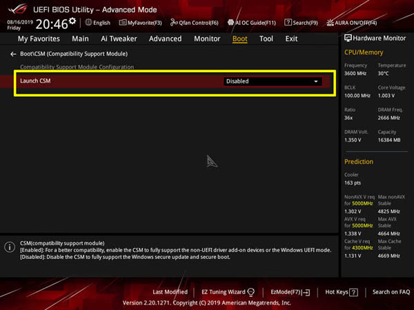The width and height of the screenshot is (414, 310).
Task: Click the Boot\CSM breadcrumb text
Action: (74, 54)
